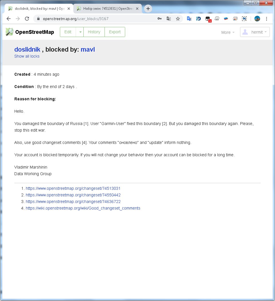
Task: Open the History view
Action: pyautogui.click(x=94, y=32)
